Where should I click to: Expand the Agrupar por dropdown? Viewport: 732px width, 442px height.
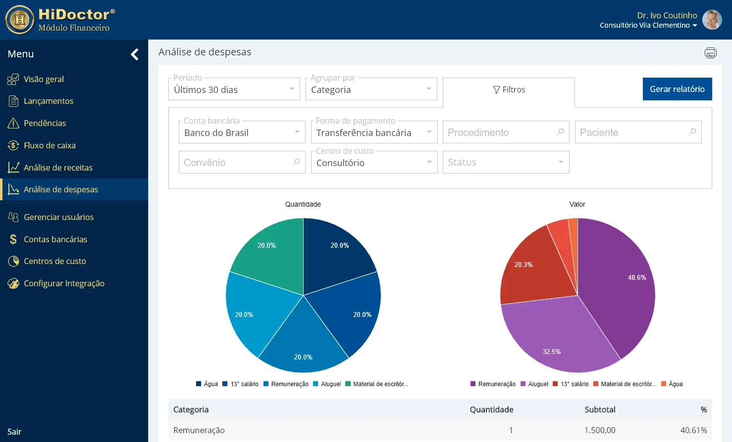(371, 89)
